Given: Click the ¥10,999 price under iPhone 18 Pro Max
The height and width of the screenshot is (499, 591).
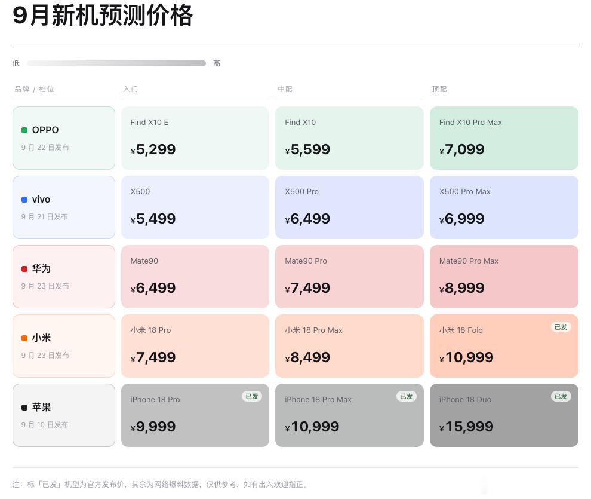Looking at the screenshot, I should 312,427.
